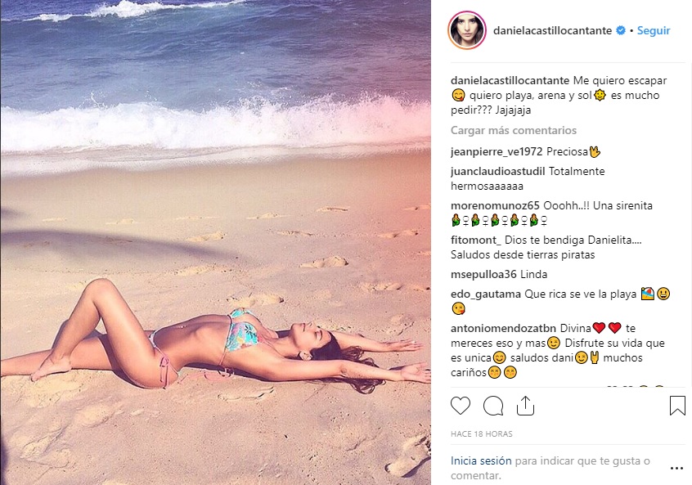Open fitomont_ commenter profile
Viewport: 692px width, 485px height.
pos(476,240)
